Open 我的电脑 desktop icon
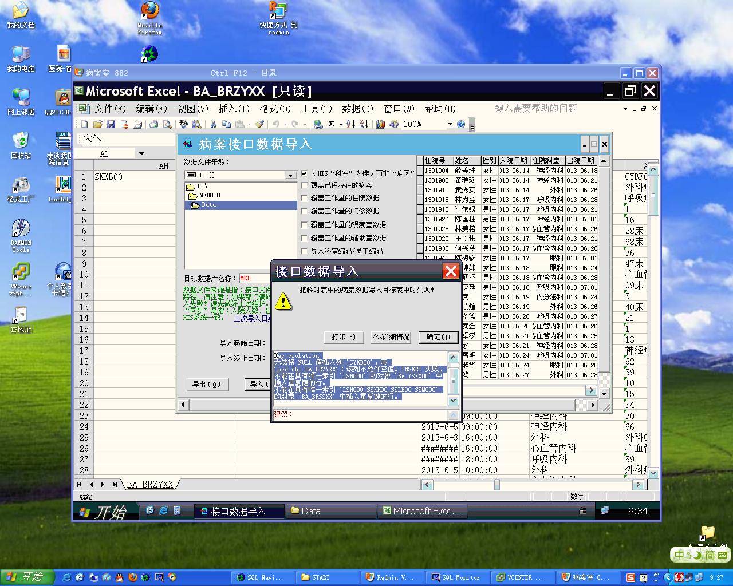The width and height of the screenshot is (733, 586). (21, 58)
